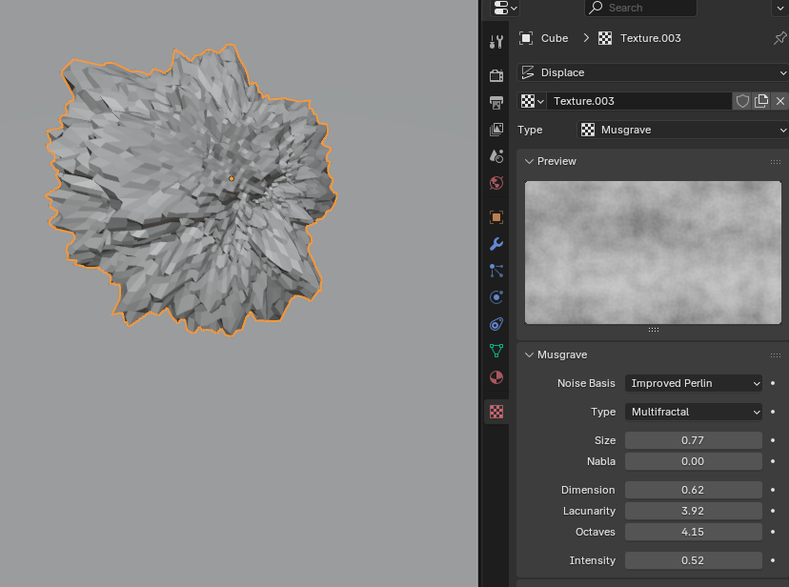Open the Modifiers wrench tab
789x587 pixels.
(496, 244)
